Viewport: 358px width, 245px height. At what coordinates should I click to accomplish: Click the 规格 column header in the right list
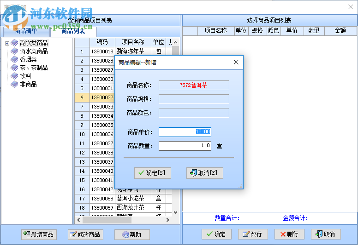(x=257, y=31)
